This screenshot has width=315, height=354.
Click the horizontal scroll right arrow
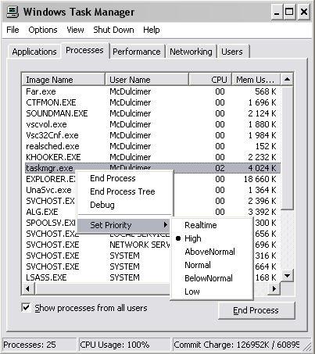coord(274,288)
